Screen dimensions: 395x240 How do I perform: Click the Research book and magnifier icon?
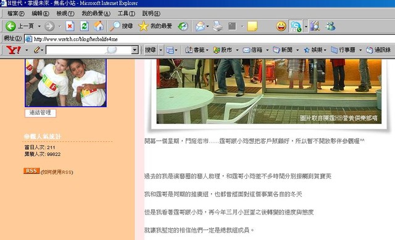[315, 26]
